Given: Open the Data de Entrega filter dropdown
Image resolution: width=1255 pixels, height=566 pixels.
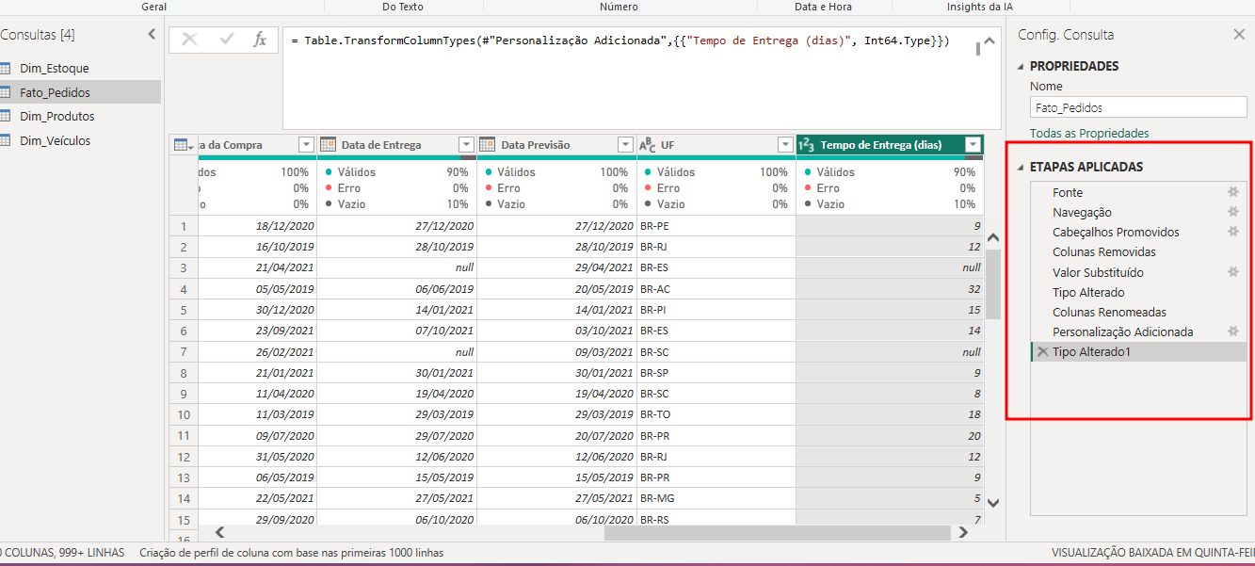Looking at the screenshot, I should point(466,145).
